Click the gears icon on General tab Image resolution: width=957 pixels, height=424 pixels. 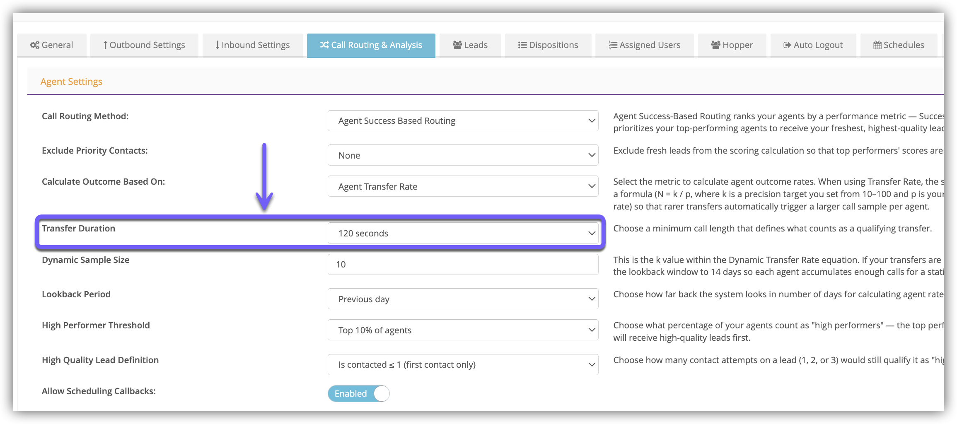[35, 45]
